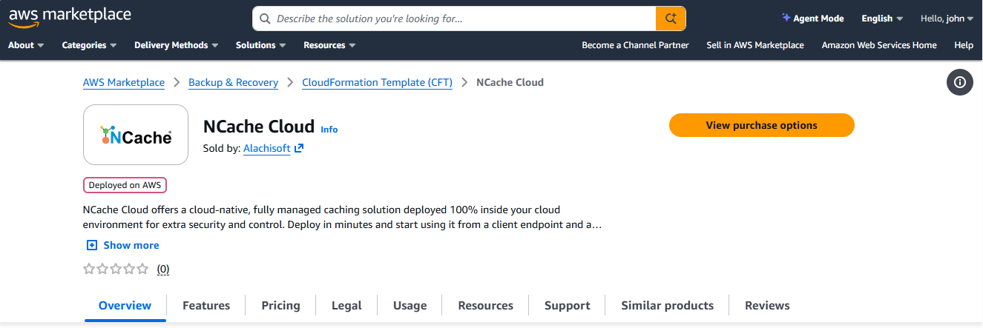Screen dimensions: 983x328
Task: Click the Info link beside NCache Cloud
Action: pos(329,130)
